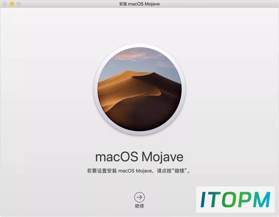Click the window title 安装 macOS Mojave

click(139, 4)
